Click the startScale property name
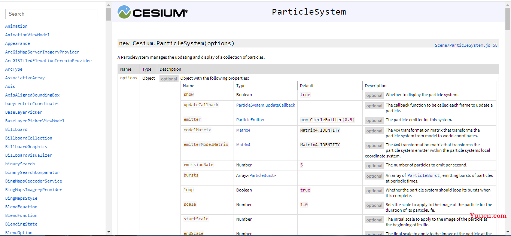511x236 pixels. (196, 219)
